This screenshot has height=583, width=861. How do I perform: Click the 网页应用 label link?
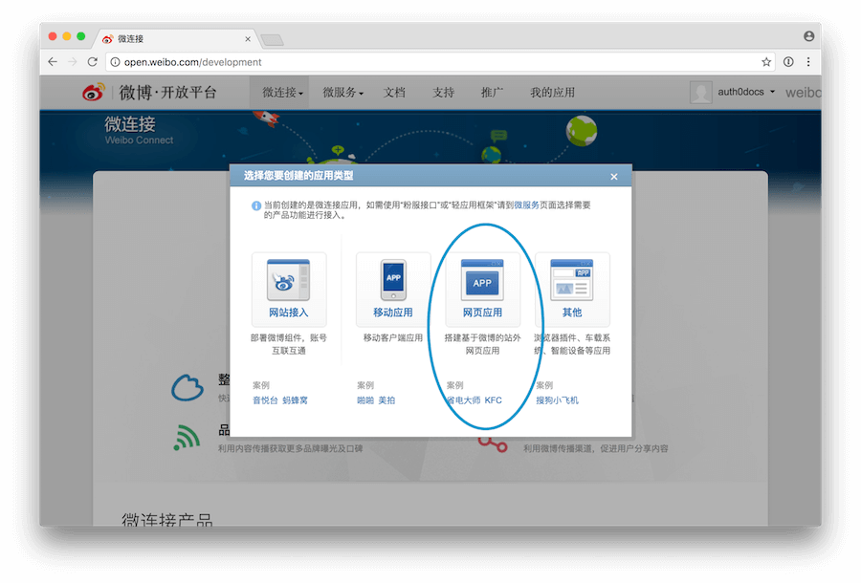[x=482, y=313]
